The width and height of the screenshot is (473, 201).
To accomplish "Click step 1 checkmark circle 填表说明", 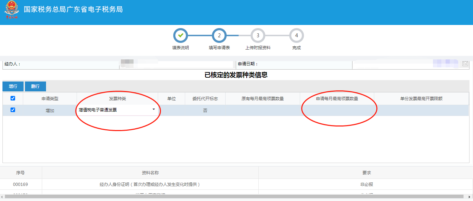I will [181, 35].
